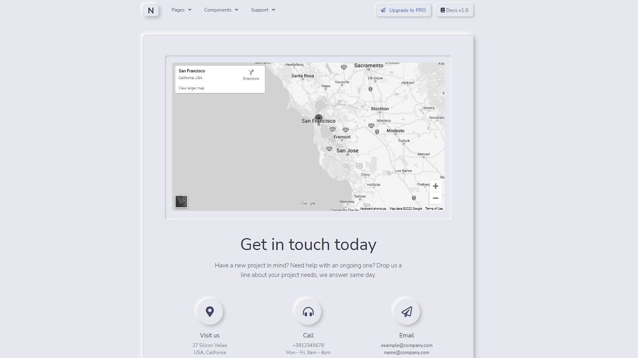Click the Call headphones icon
Image resolution: width=638 pixels, height=358 pixels.
[308, 311]
